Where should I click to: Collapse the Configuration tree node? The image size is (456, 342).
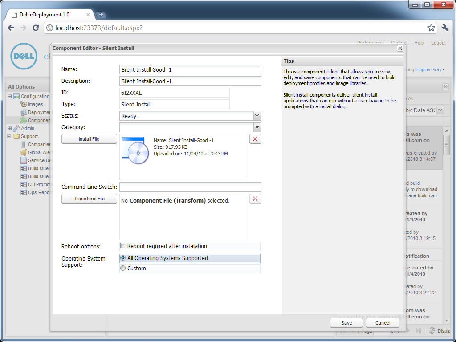pos(10,96)
